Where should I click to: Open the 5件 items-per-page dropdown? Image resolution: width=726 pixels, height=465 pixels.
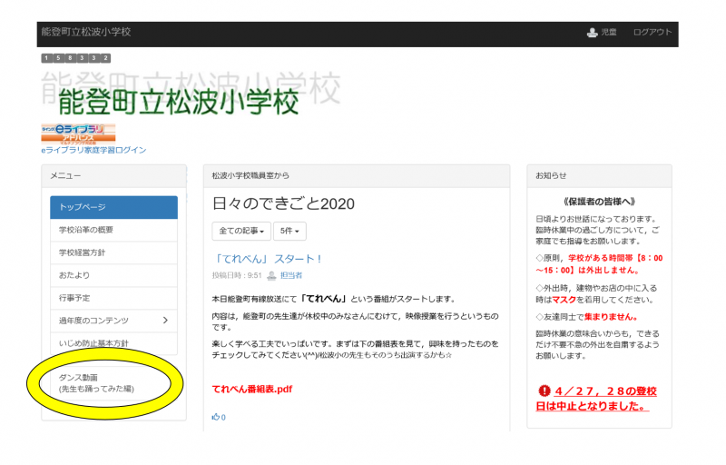pos(290,232)
